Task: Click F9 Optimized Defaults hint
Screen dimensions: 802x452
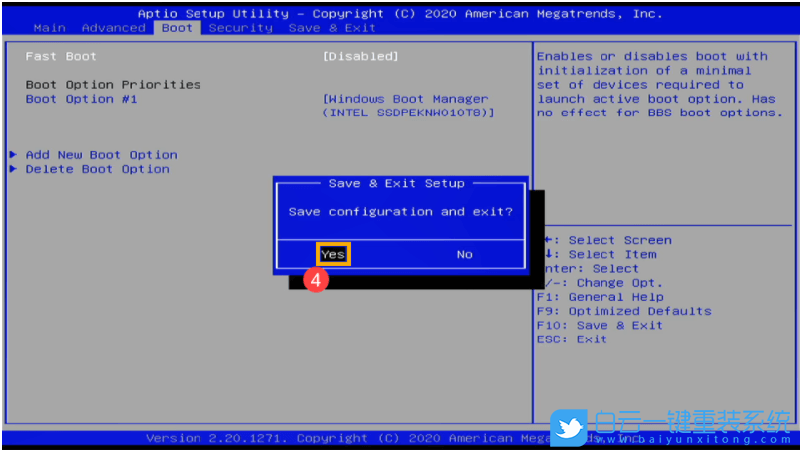Action: pyautogui.click(x=623, y=311)
